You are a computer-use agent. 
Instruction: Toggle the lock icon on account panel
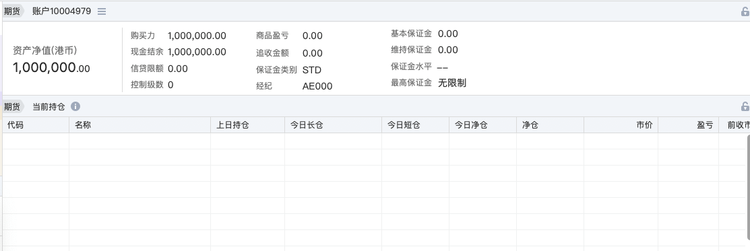tap(745, 12)
